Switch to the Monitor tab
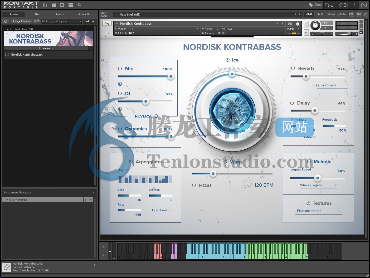370x278 pixels. 60,14
